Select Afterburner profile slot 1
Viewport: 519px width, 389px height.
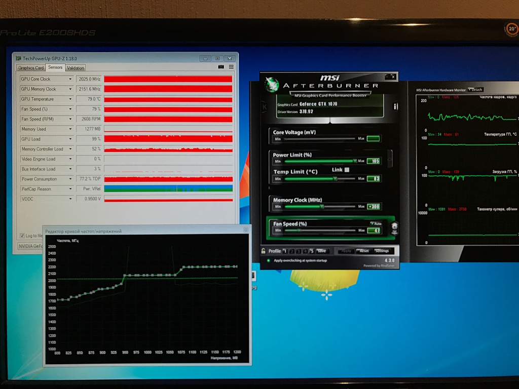(285, 251)
